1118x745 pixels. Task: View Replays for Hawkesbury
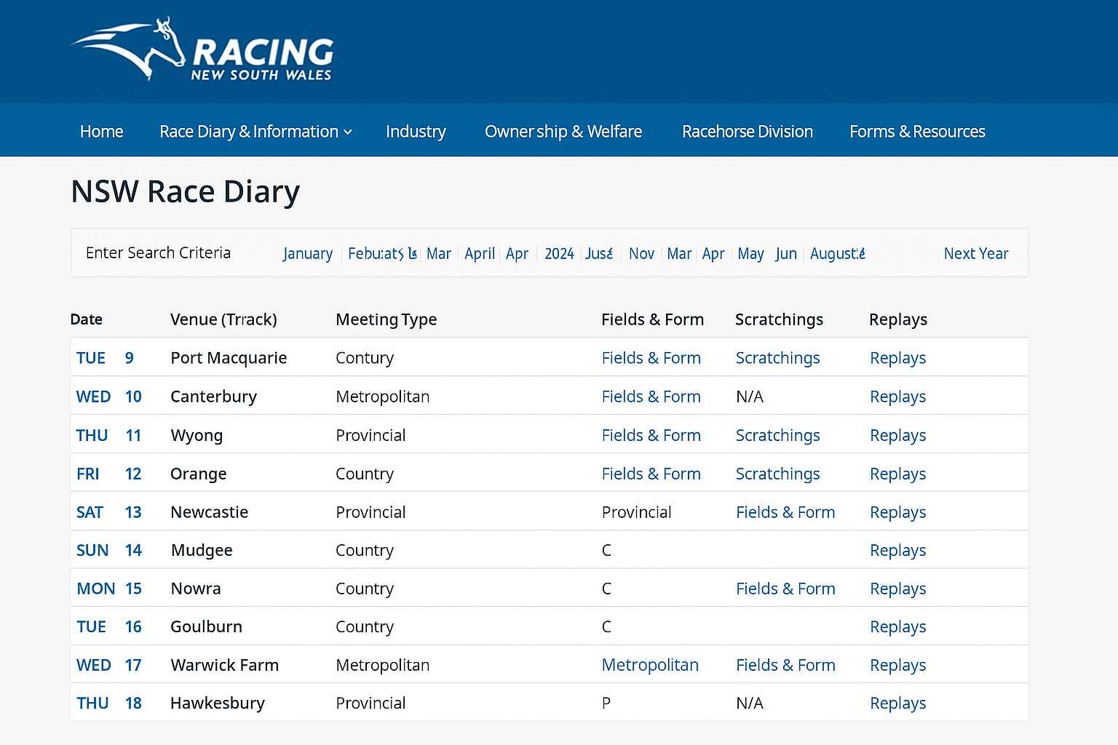[897, 703]
